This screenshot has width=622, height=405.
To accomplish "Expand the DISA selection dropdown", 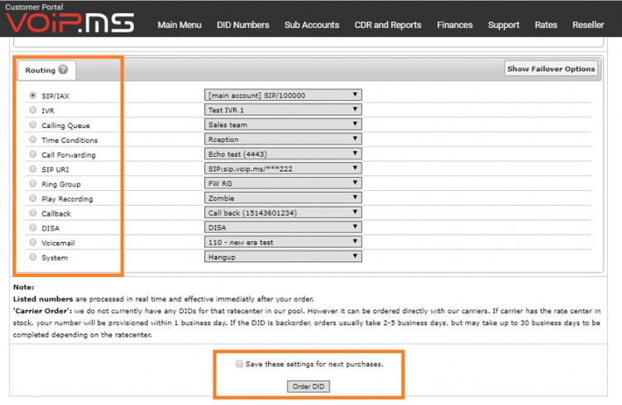I will pyautogui.click(x=283, y=227).
